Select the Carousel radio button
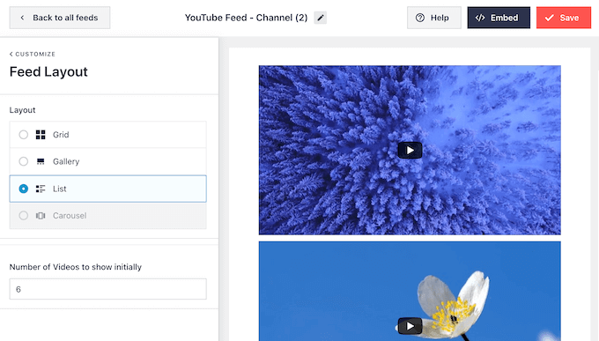599x341 pixels. click(x=23, y=216)
